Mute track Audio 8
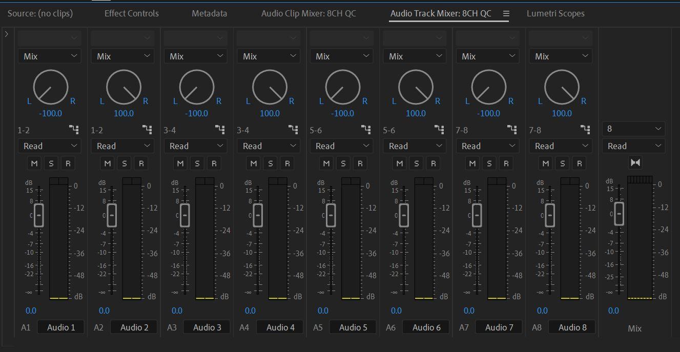This screenshot has width=680, height=352. tap(546, 163)
